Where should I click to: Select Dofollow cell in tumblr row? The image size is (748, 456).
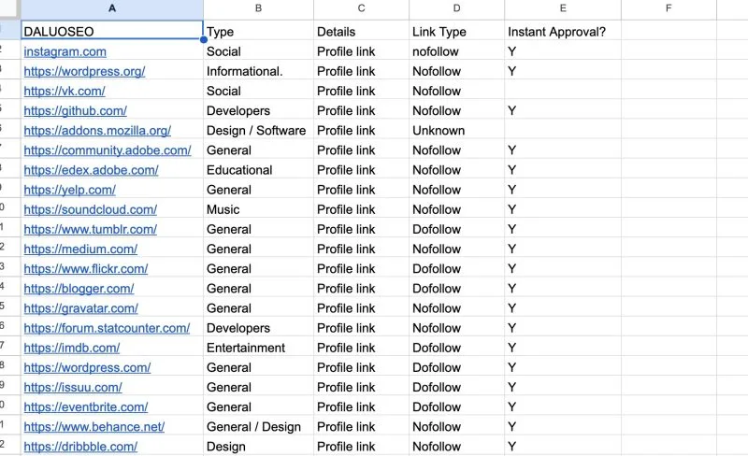(x=456, y=229)
